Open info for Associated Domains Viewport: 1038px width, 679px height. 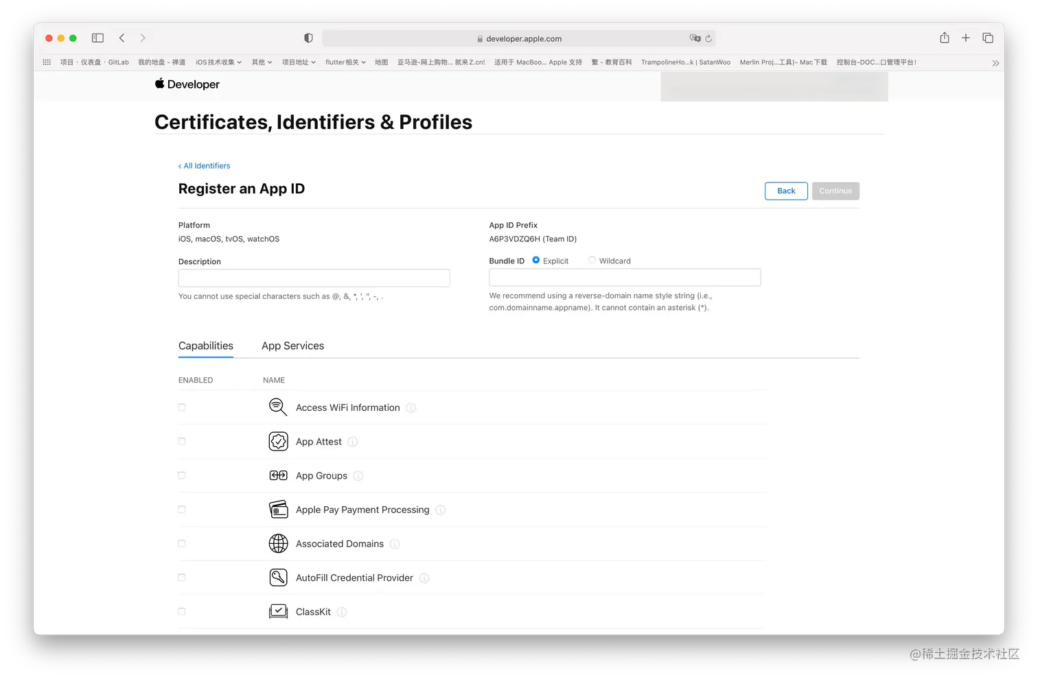(395, 544)
